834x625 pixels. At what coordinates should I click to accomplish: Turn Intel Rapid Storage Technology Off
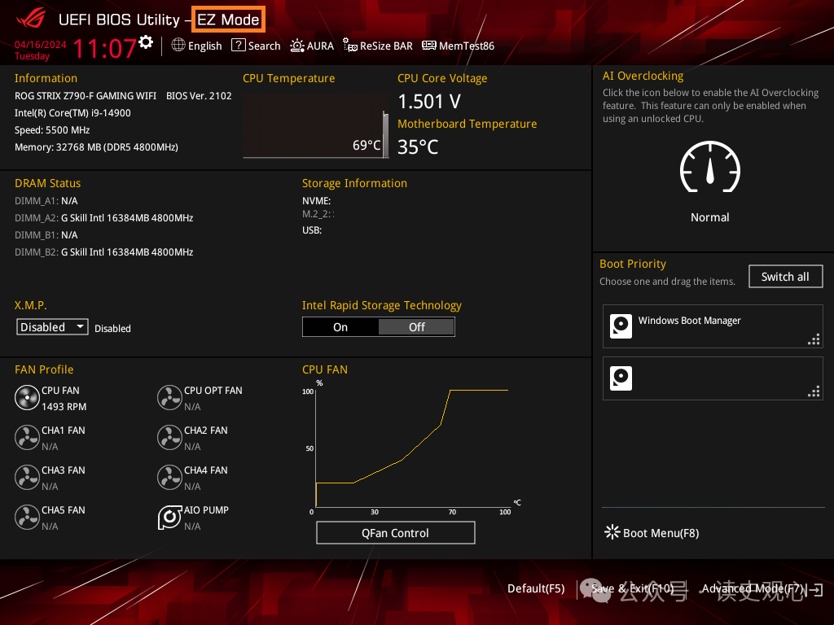[416, 327]
